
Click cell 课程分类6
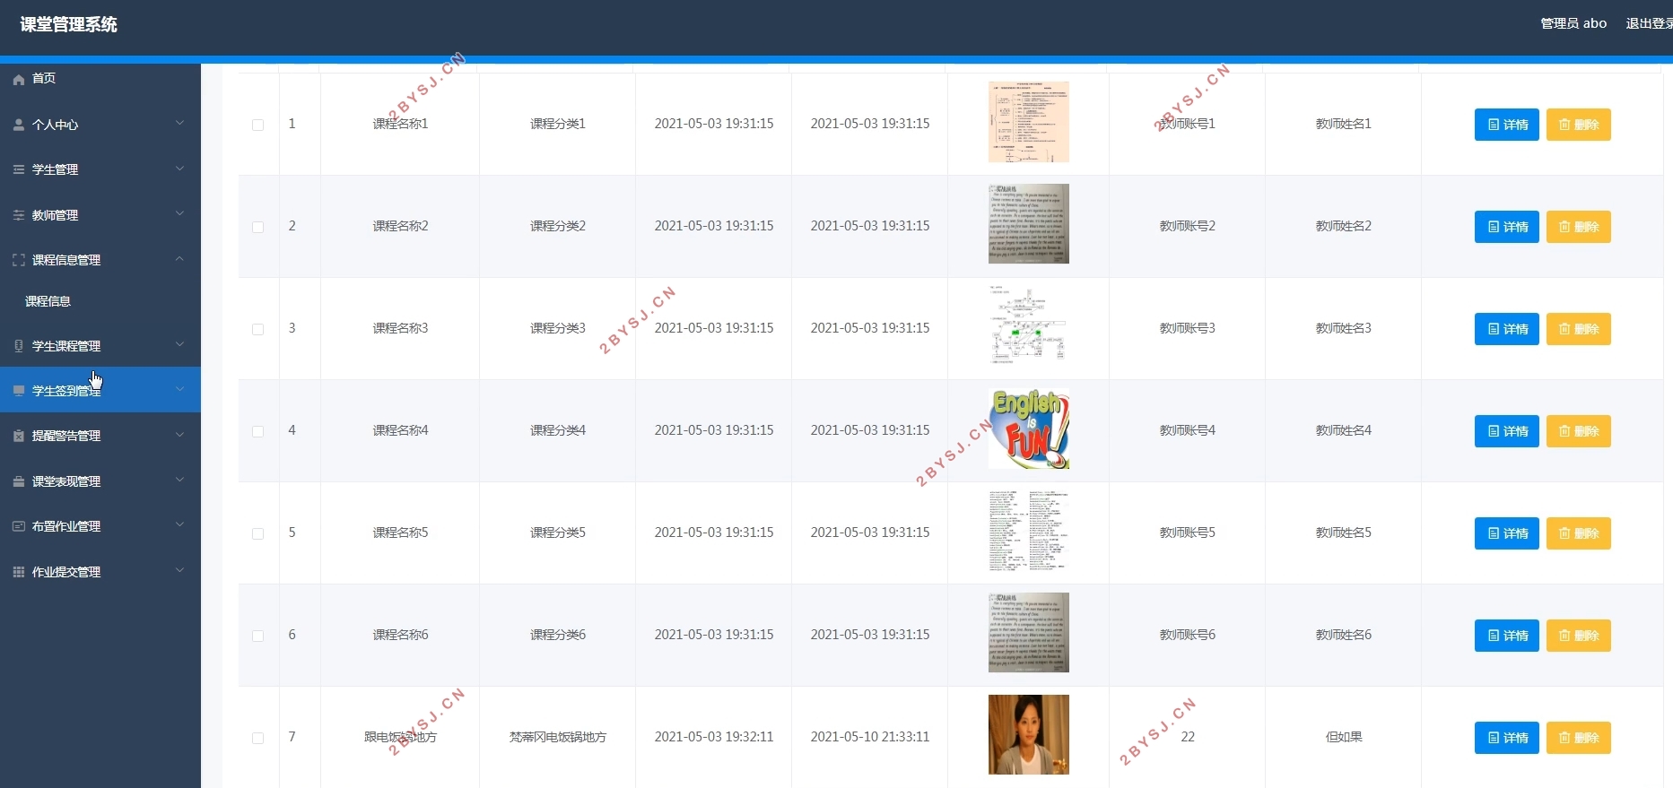point(558,635)
